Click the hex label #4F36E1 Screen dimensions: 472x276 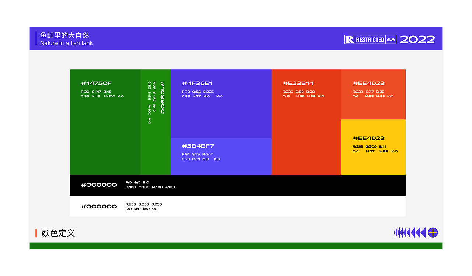pyautogui.click(x=197, y=83)
